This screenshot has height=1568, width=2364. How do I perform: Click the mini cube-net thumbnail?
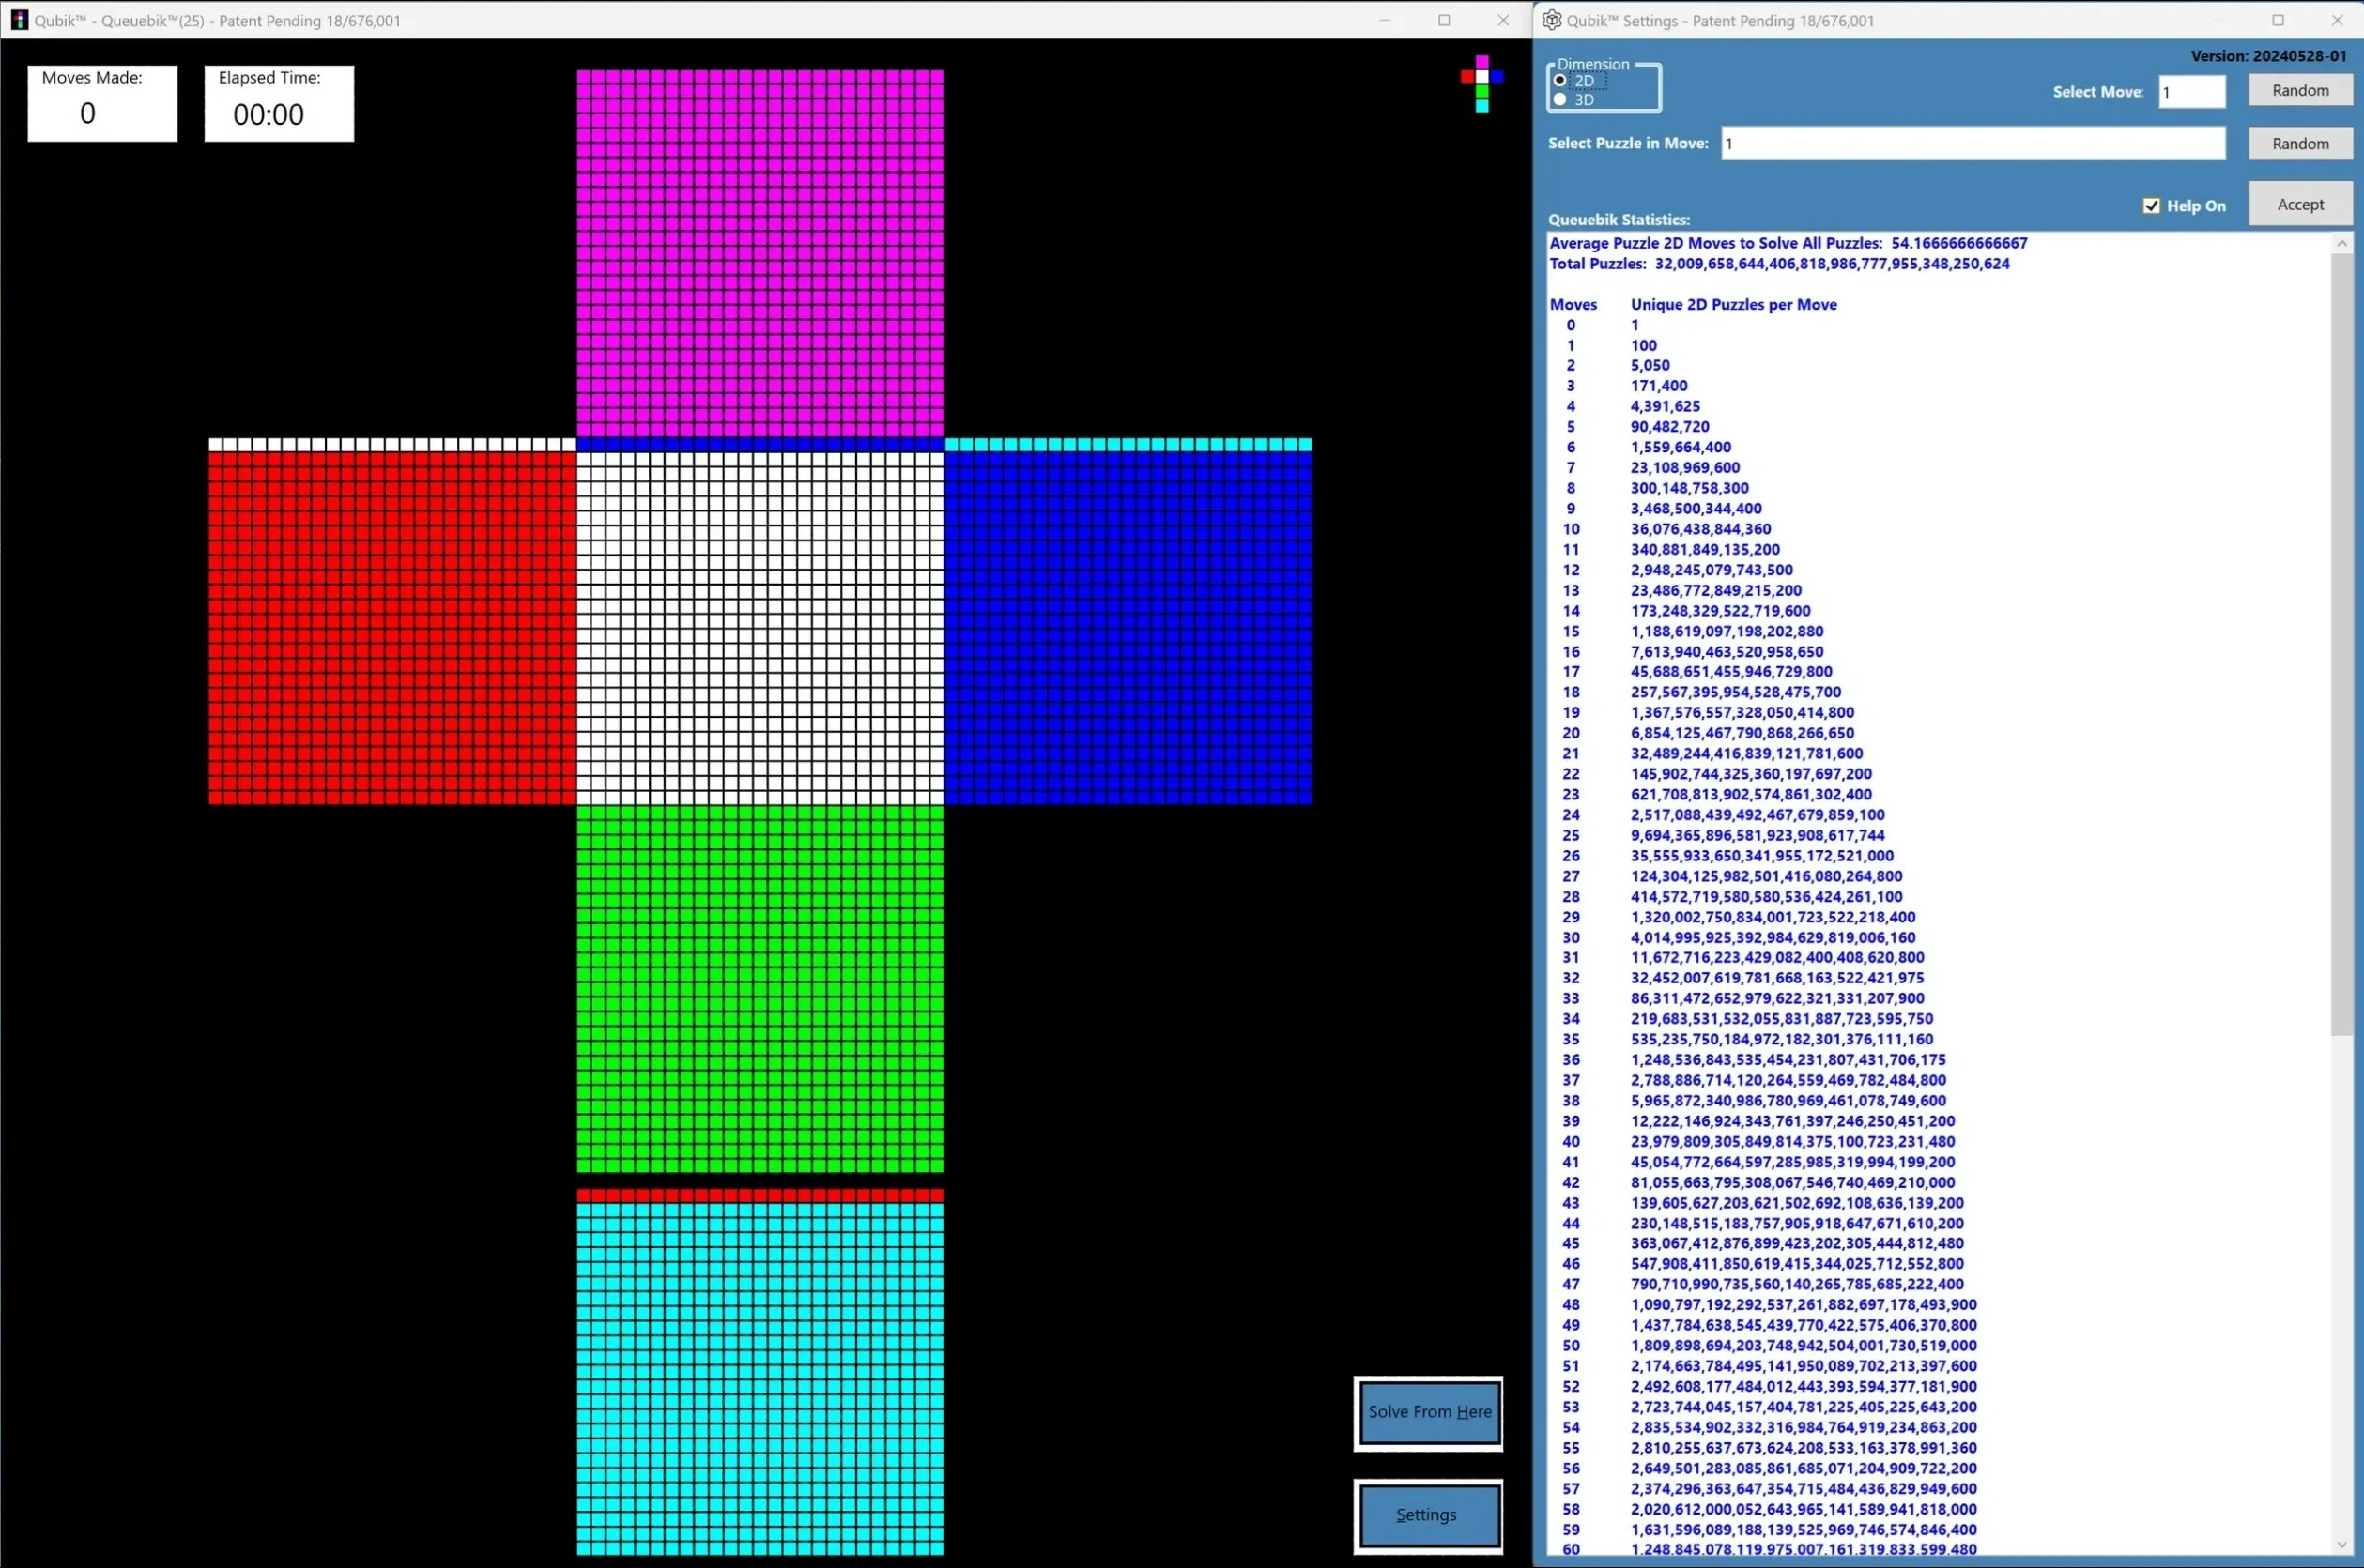click(x=1481, y=84)
